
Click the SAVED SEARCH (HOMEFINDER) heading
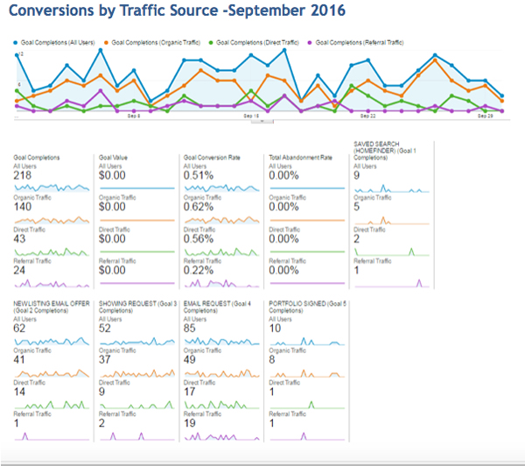(x=385, y=151)
